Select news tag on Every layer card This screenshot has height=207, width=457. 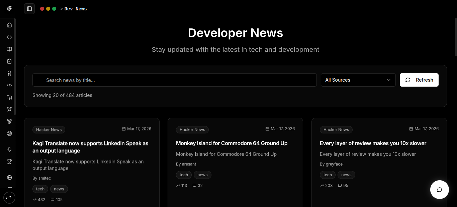click(346, 175)
